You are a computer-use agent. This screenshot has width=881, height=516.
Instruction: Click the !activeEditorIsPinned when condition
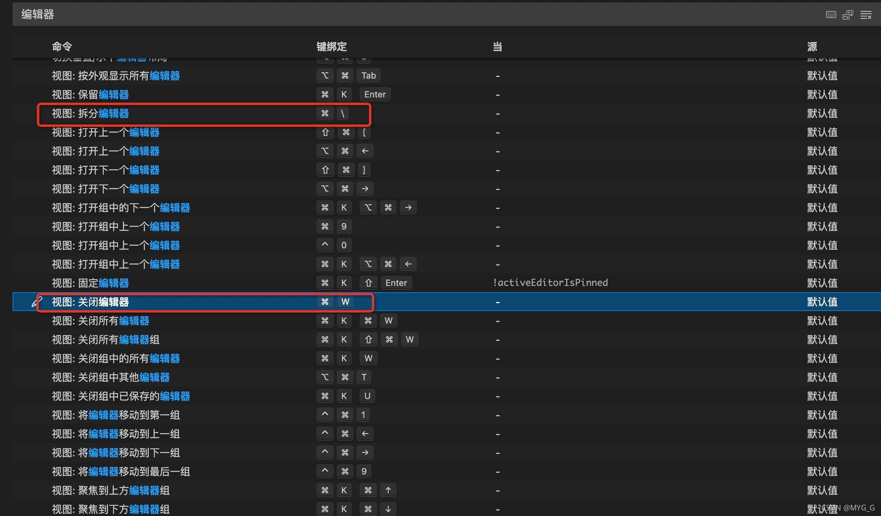(550, 283)
